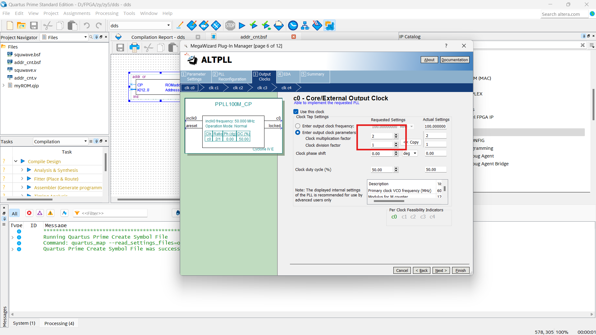Adjust clock phase shift stepper

[x=396, y=153]
